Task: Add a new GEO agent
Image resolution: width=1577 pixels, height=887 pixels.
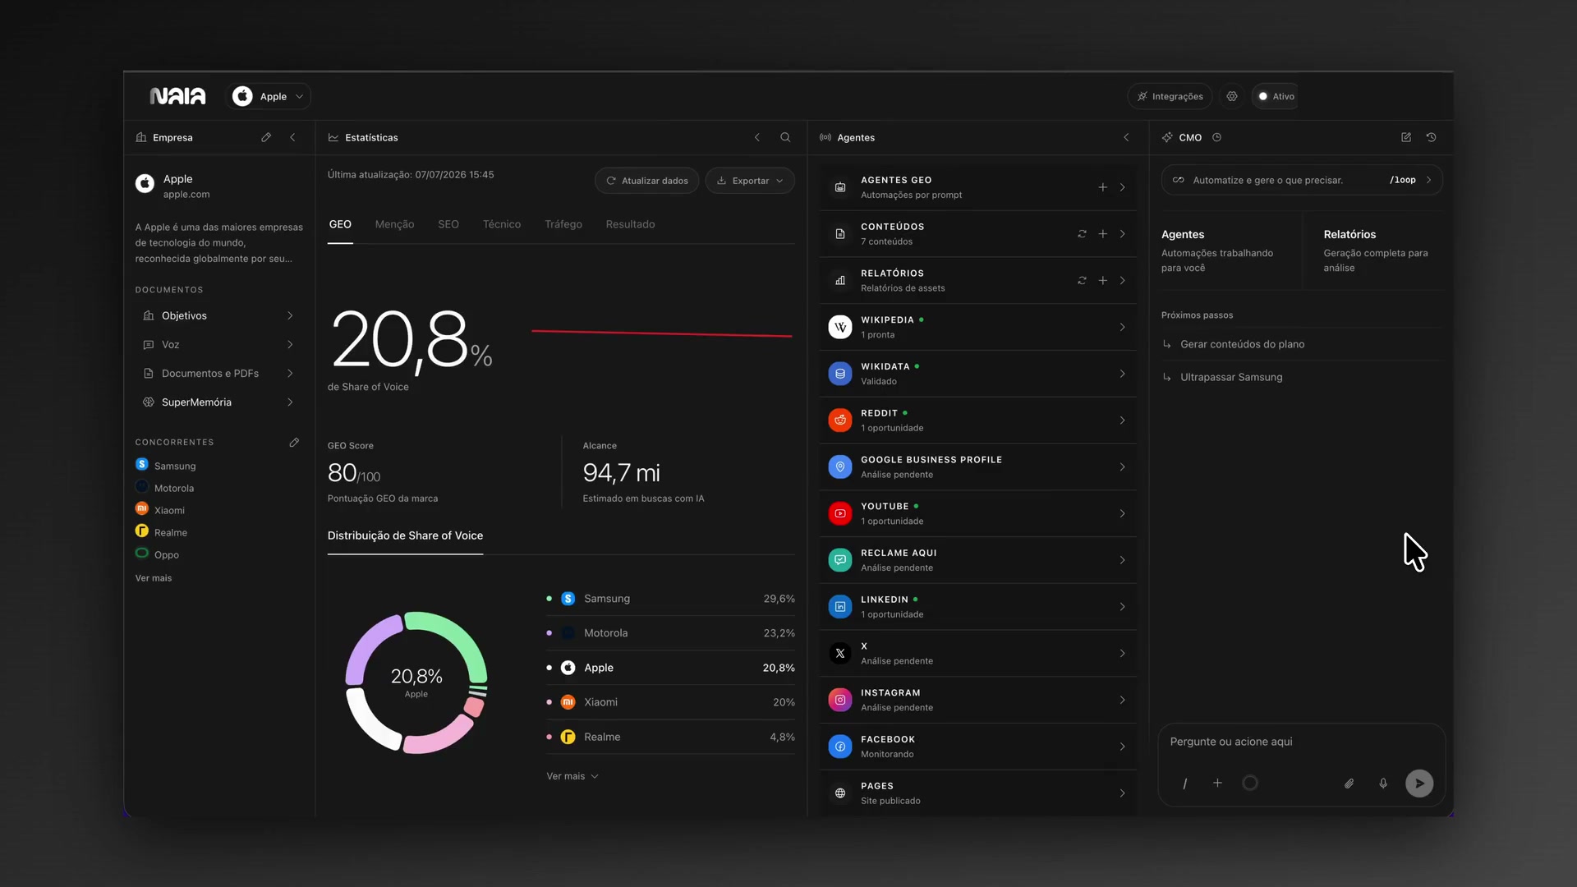Action: [x=1103, y=187]
